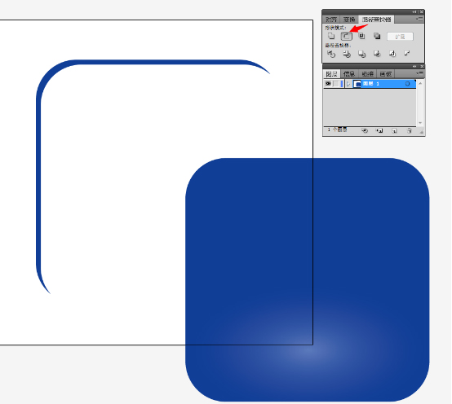Apply the Trim pathfinder

347,54
